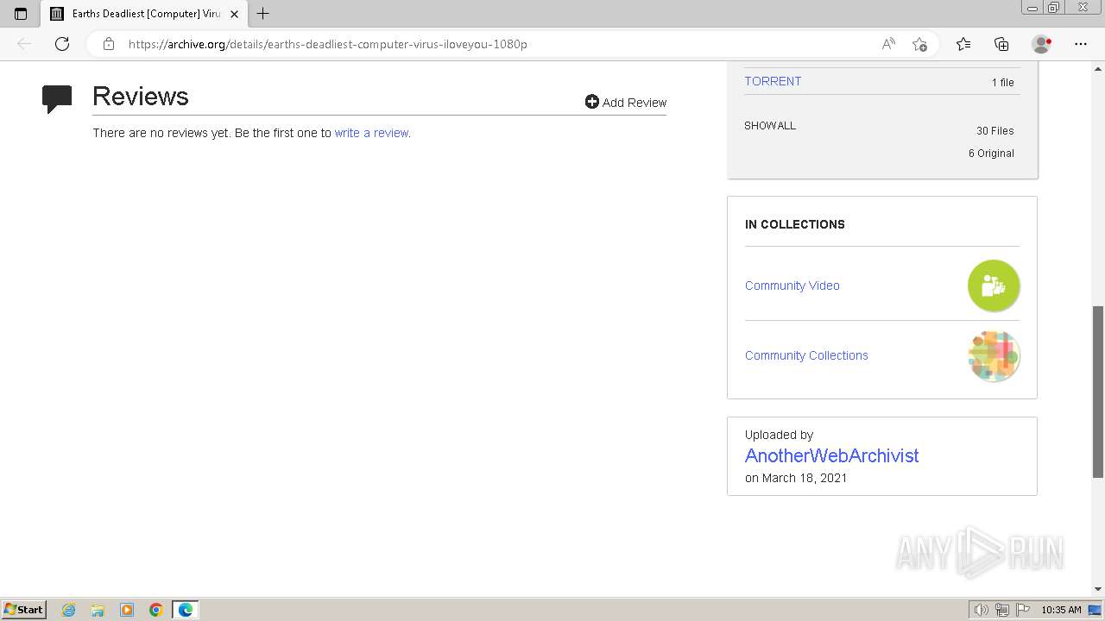
Task: Open the Windows Start menu
Action: (x=24, y=609)
